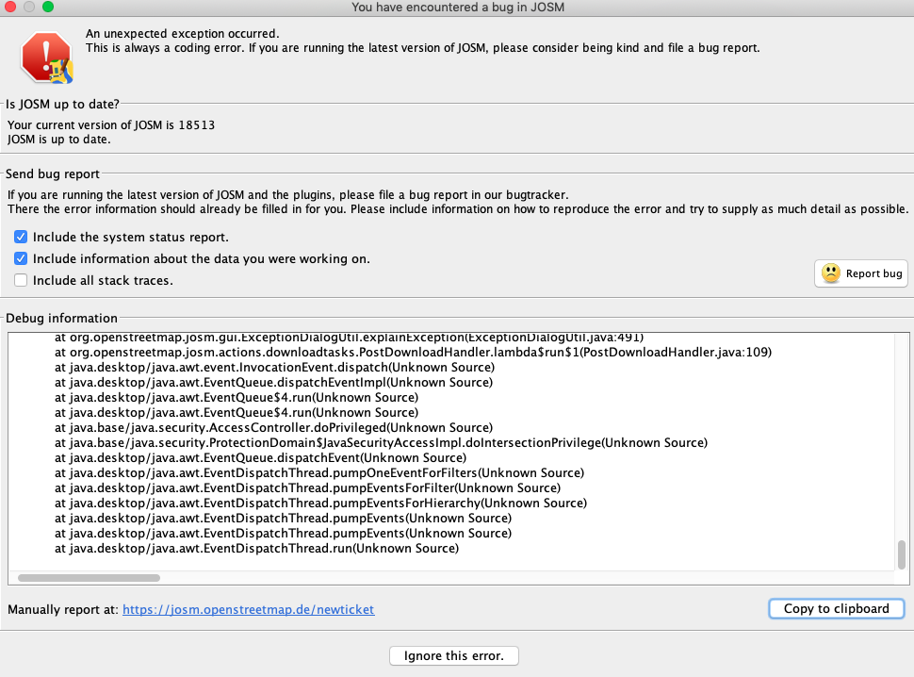Image resolution: width=914 pixels, height=677 pixels.
Task: Close the JOSM bug dialog window
Action: pyautogui.click(x=10, y=7)
